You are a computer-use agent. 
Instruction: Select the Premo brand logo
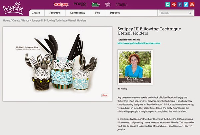tap(80, 4)
